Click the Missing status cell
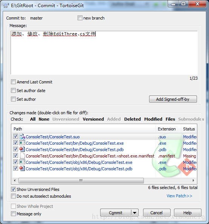This screenshot has height=224, width=209. click(x=189, y=156)
